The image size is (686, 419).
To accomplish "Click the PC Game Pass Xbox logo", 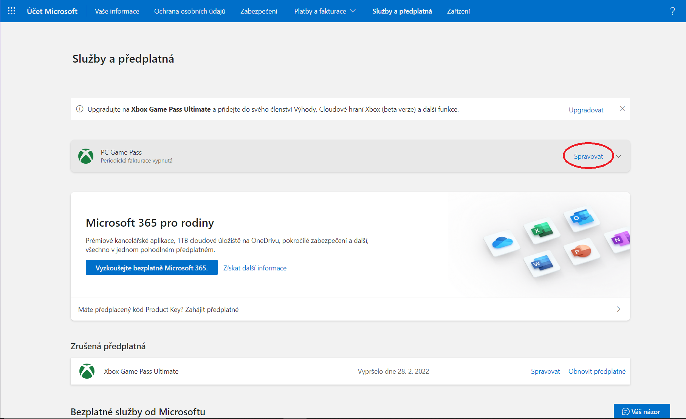I will coord(86,156).
